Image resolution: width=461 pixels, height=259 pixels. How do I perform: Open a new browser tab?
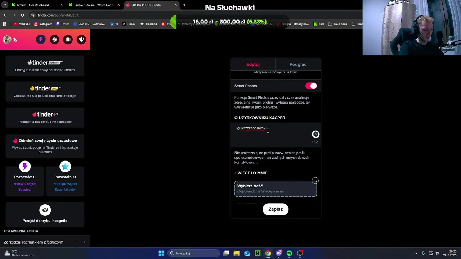[184, 5]
